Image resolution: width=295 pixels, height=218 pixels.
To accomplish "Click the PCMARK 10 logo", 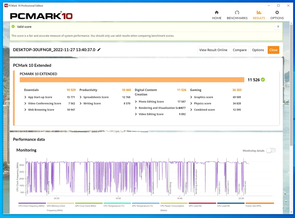I will click(x=41, y=15).
